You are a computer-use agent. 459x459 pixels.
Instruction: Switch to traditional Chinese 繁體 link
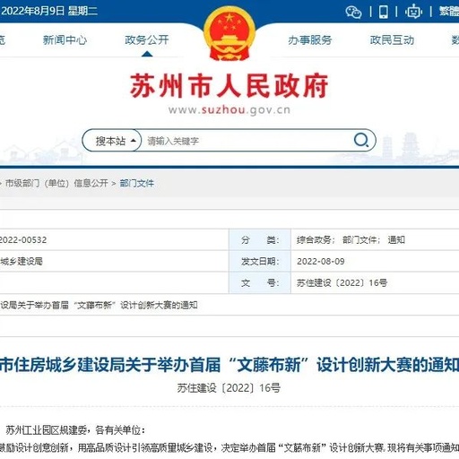tap(449, 12)
